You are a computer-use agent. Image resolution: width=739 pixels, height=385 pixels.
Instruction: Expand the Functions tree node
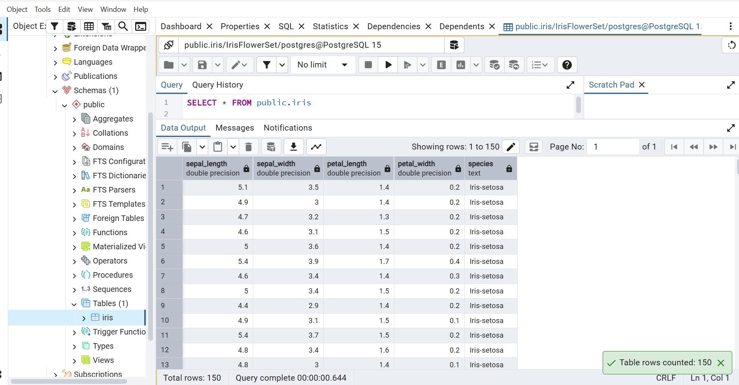[74, 233]
